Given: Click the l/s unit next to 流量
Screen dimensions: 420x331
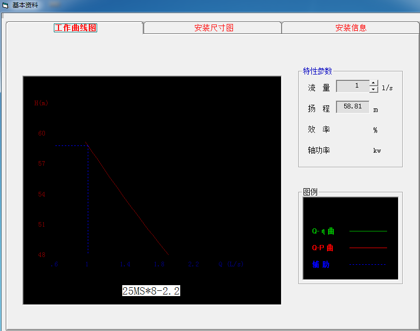Looking at the screenshot, I should (387, 88).
